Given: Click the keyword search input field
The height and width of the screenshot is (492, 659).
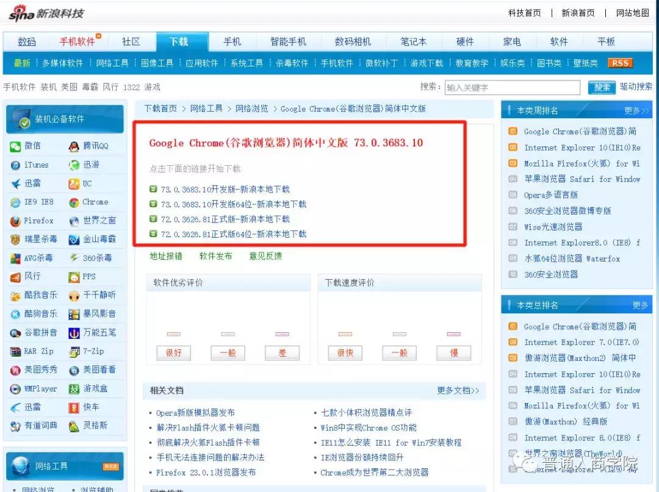Looking at the screenshot, I should (x=513, y=87).
